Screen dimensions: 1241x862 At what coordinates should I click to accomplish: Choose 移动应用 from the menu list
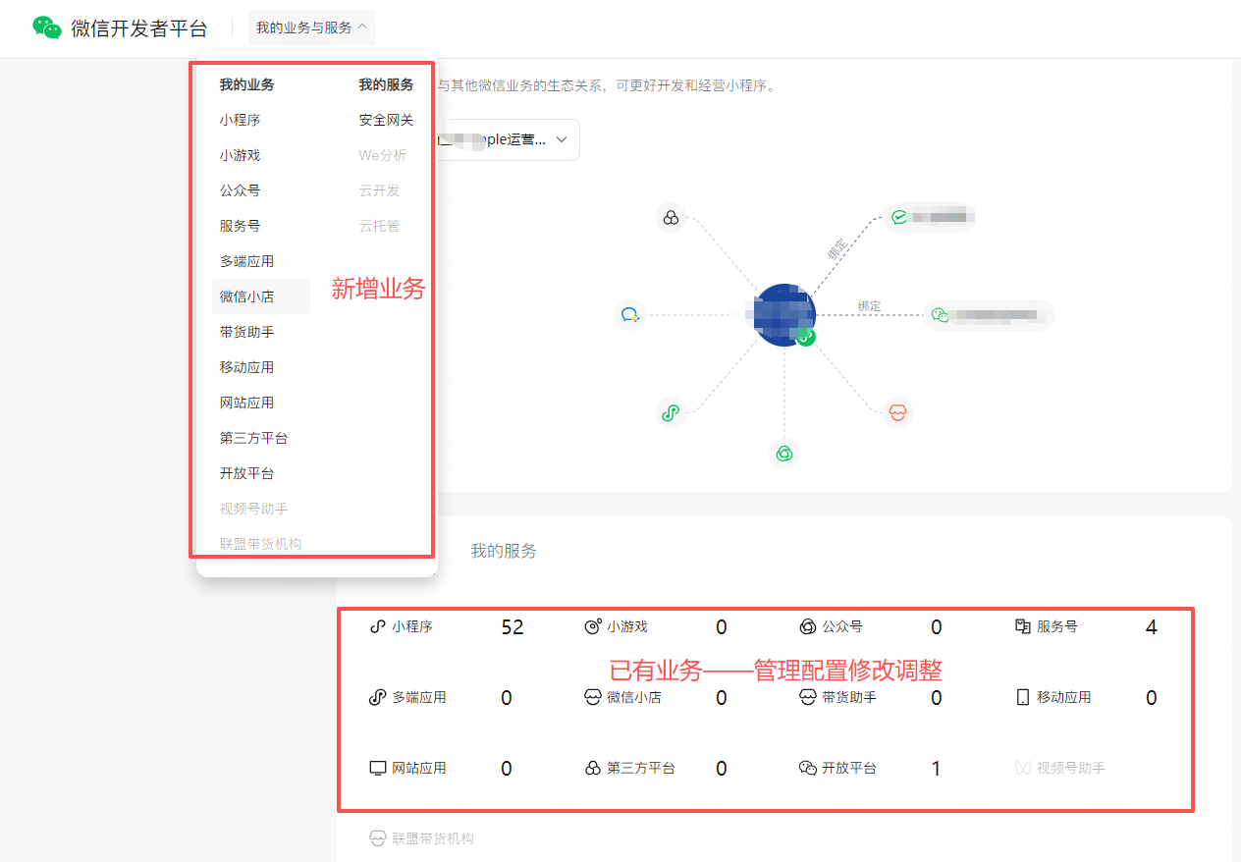[247, 367]
